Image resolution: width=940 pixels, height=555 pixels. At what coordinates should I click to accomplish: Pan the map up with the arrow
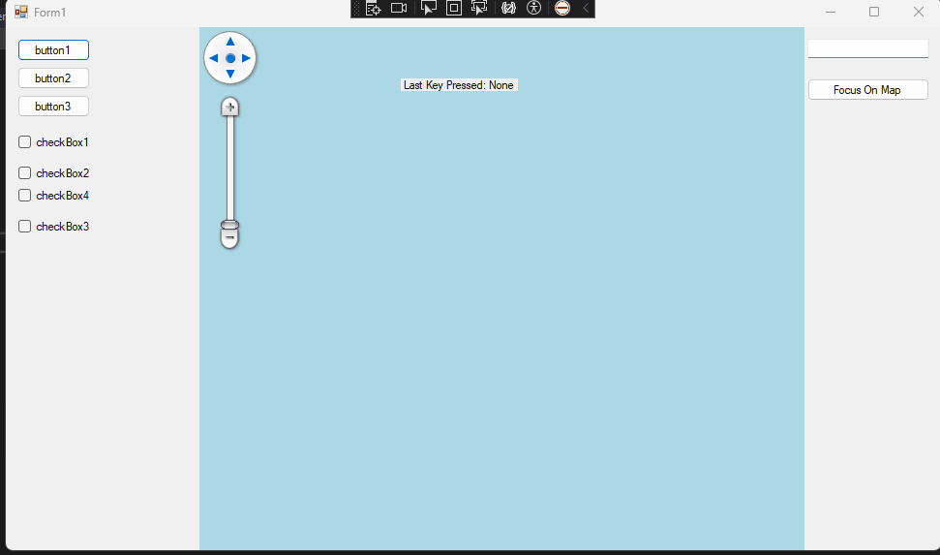(230, 42)
